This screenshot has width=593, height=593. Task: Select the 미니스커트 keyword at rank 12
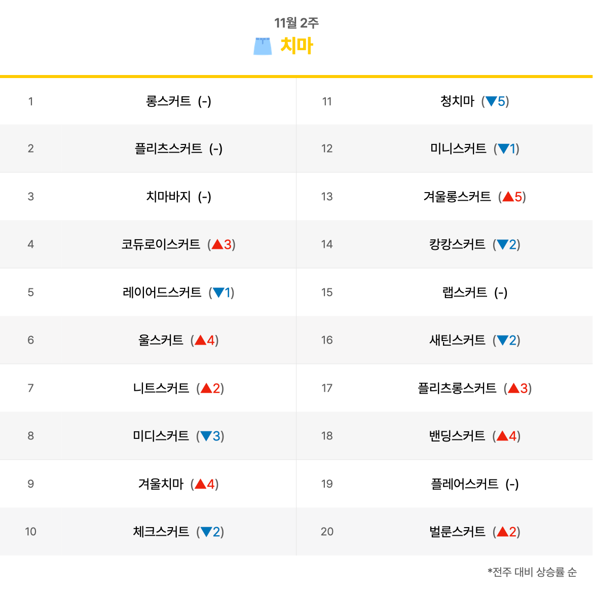(458, 148)
